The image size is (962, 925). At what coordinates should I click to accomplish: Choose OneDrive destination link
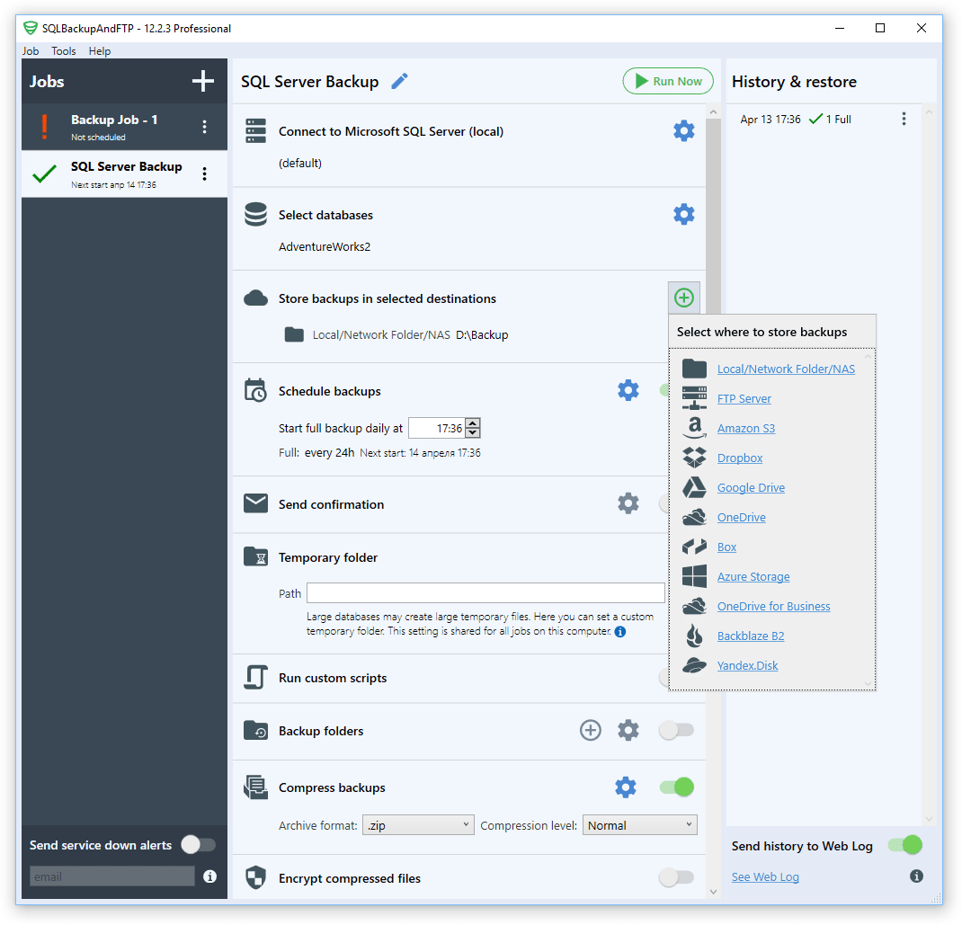741,517
